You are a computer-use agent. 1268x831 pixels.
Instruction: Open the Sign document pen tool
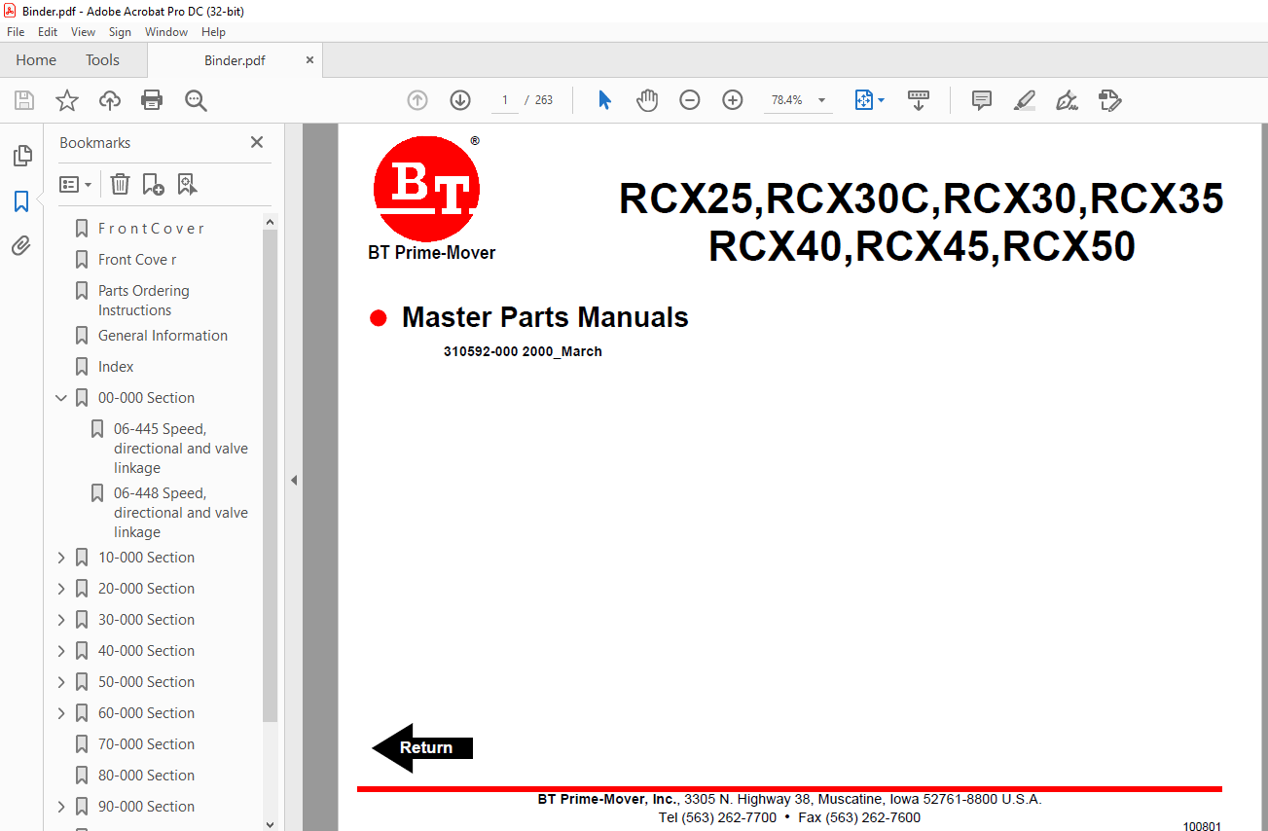(1068, 100)
